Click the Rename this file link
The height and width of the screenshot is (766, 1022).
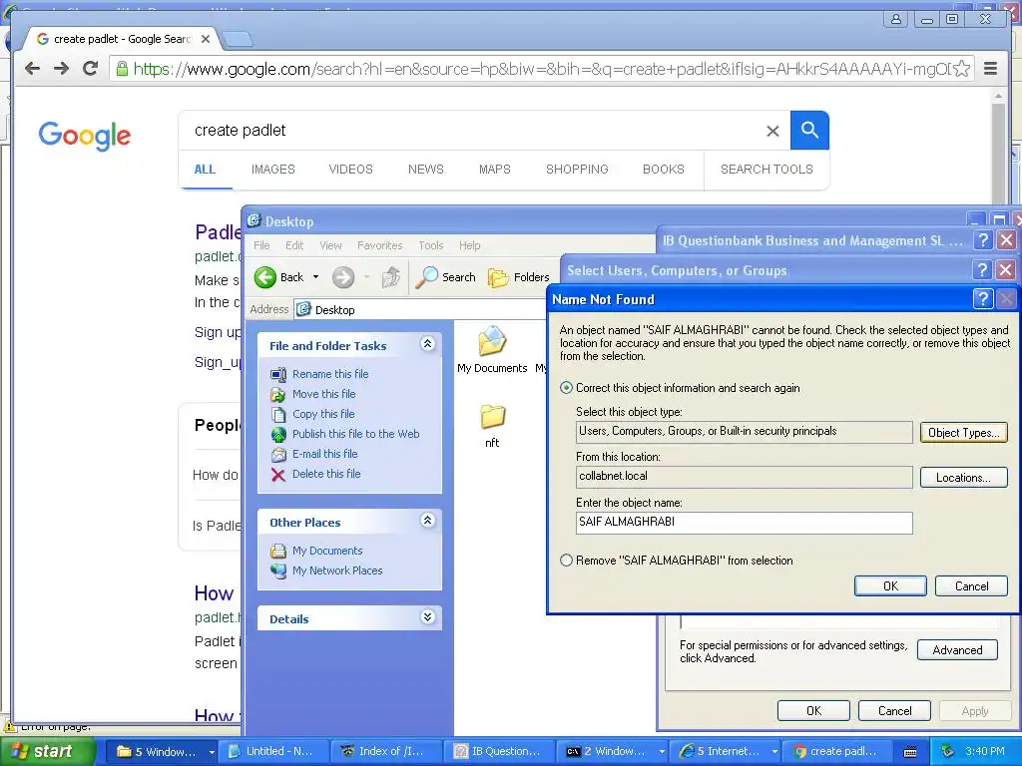click(330, 374)
